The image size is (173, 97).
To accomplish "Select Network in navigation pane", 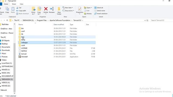I will click(x=4, y=90).
